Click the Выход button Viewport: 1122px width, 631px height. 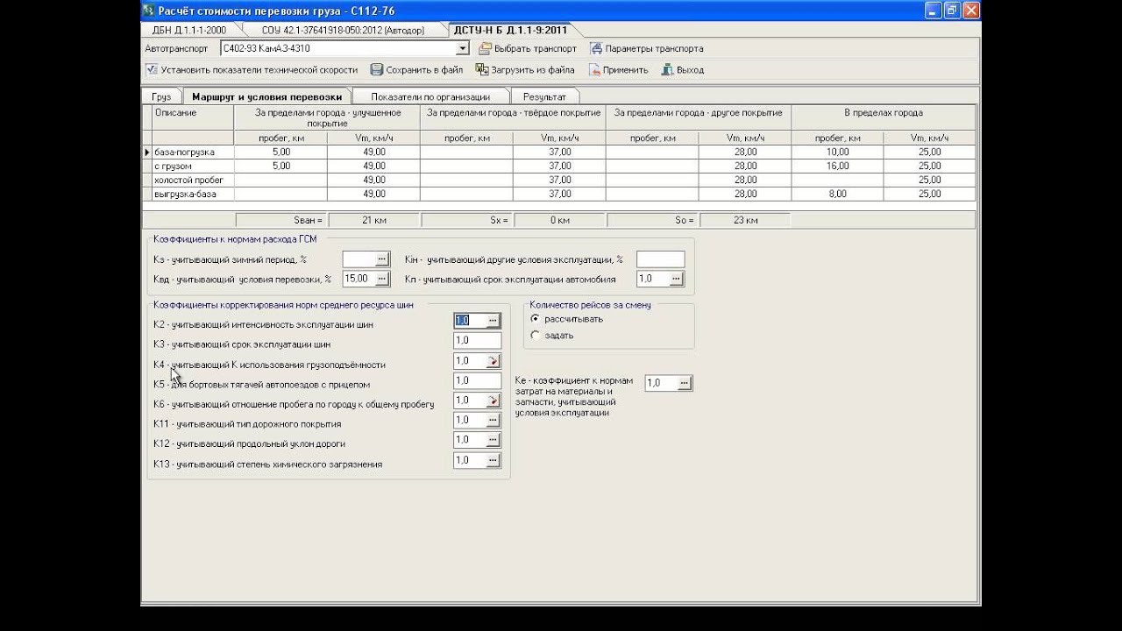[682, 69]
